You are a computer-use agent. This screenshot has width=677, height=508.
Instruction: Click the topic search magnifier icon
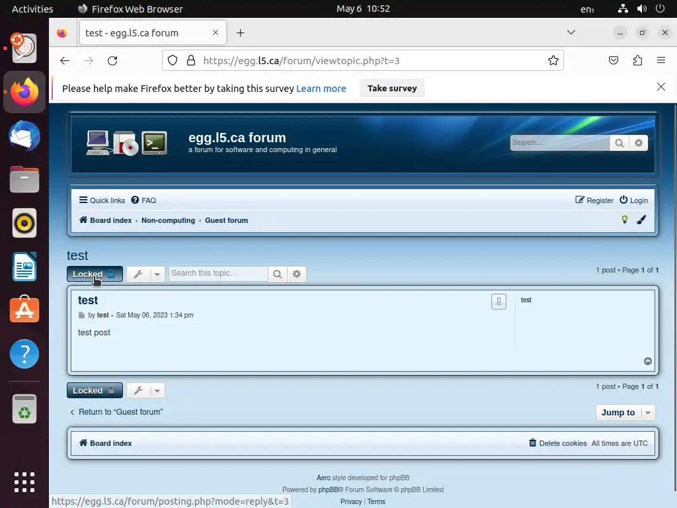(x=277, y=274)
